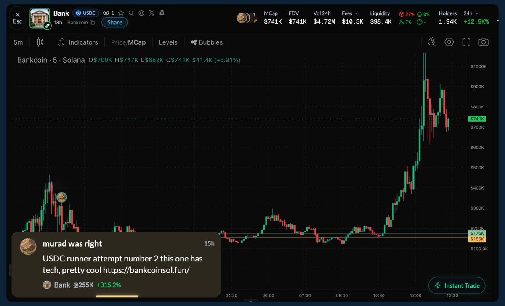505x306 pixels.
Task: Click the red 27% cube indicator
Action: point(407,14)
